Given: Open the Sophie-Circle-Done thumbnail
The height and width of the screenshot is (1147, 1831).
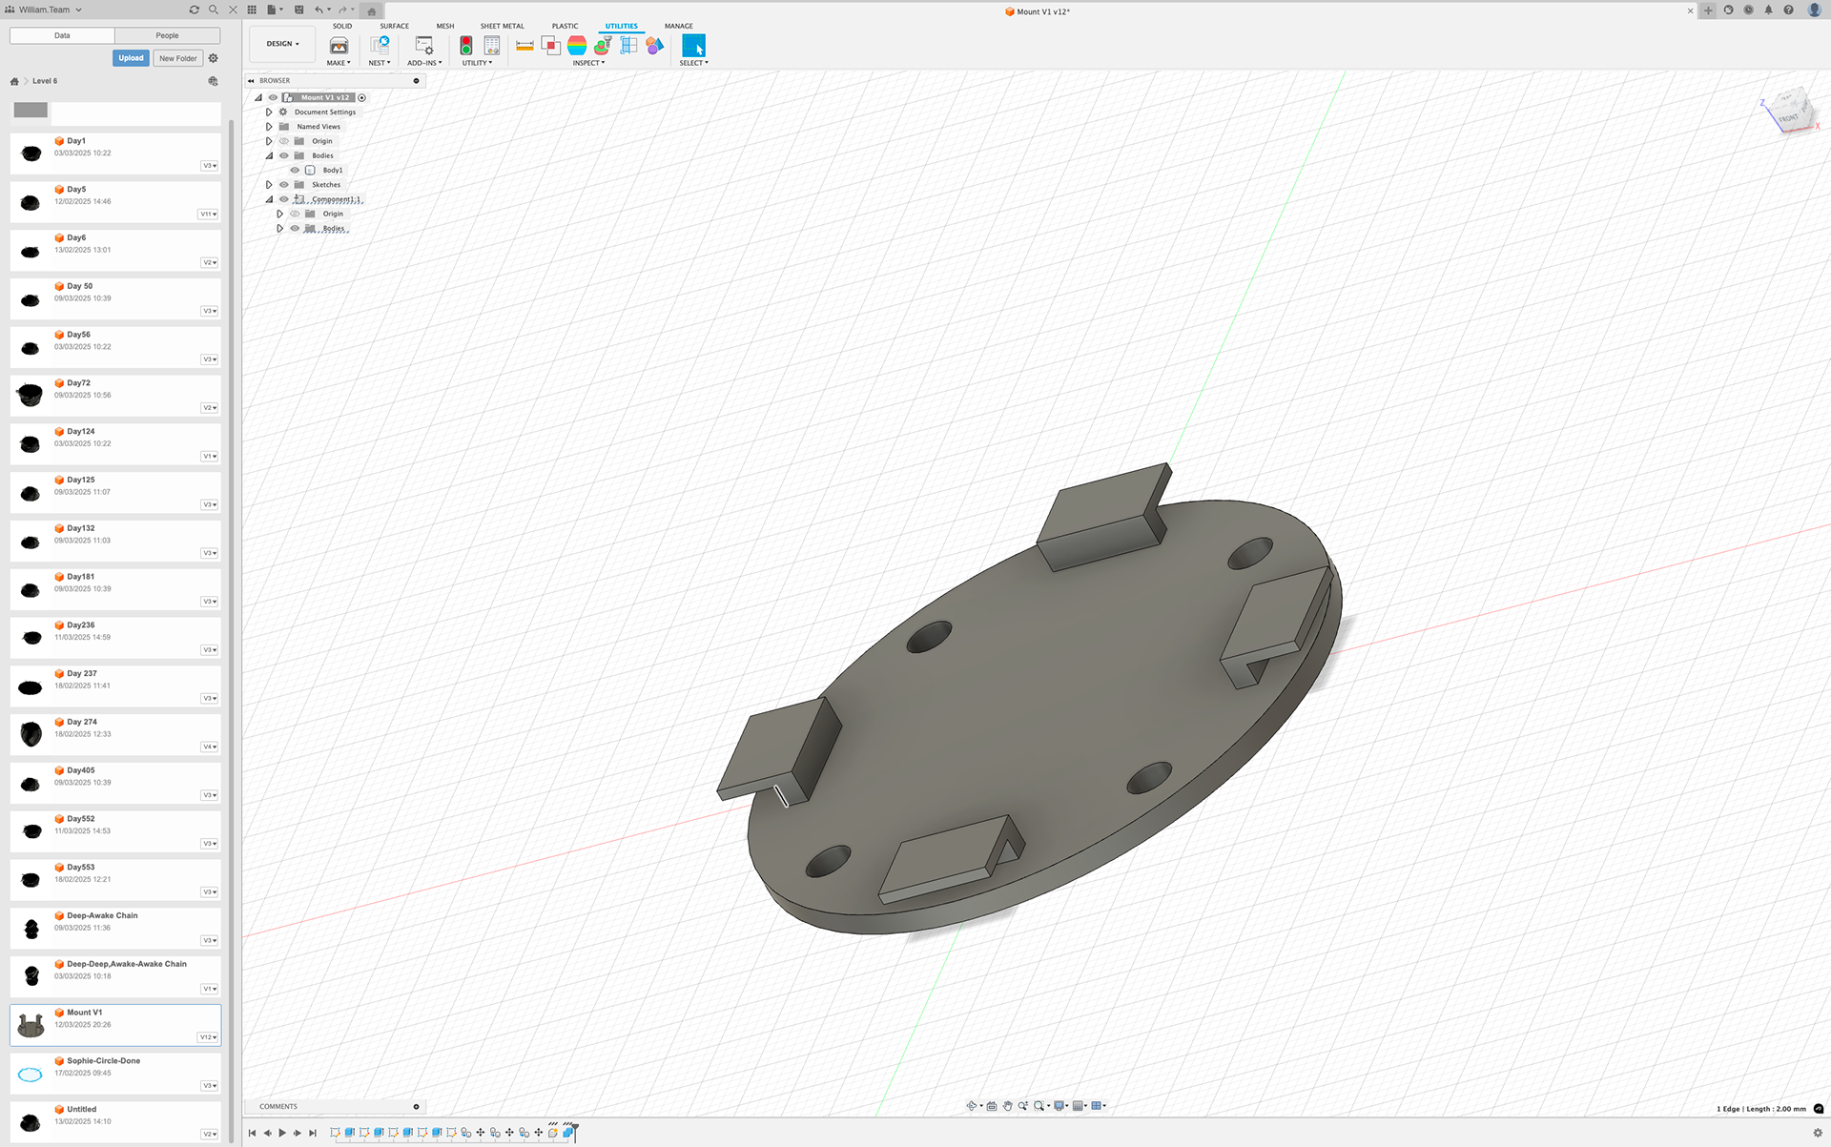Looking at the screenshot, I should (31, 1075).
